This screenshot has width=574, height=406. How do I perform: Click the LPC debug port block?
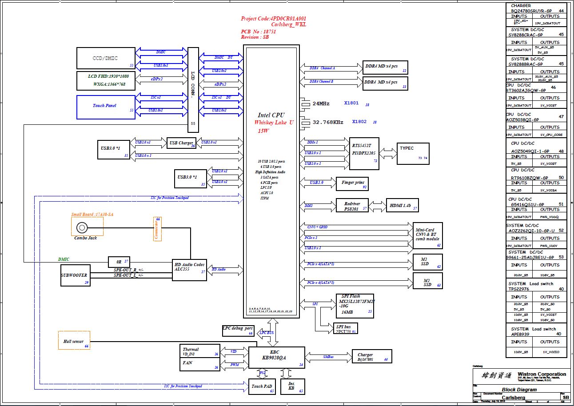click(238, 330)
